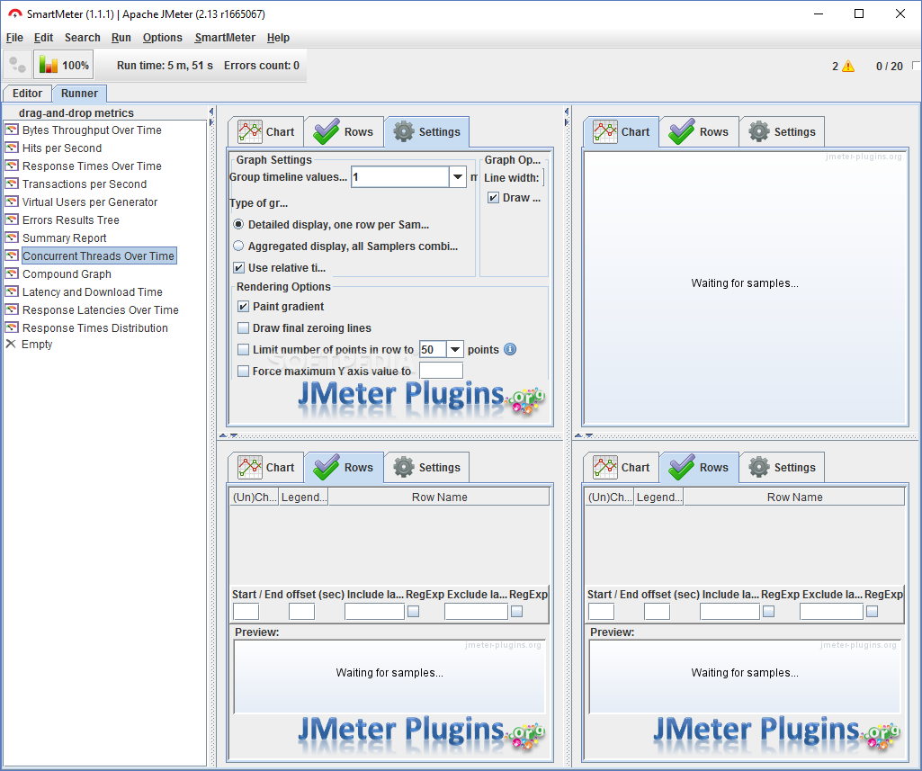
Task: Click Start offset field in bottom-left panel
Action: [x=246, y=612]
